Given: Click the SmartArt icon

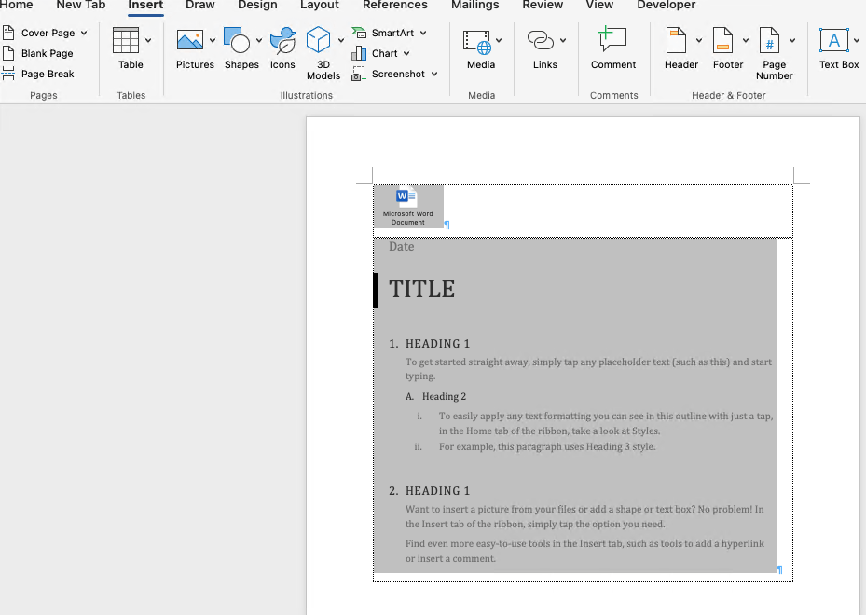Looking at the screenshot, I should tap(359, 33).
